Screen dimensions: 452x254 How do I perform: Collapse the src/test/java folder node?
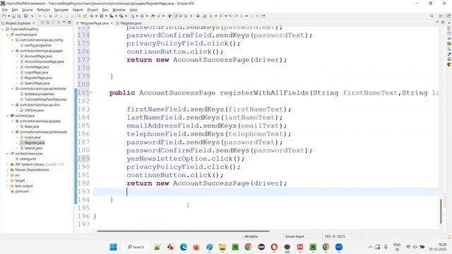pos(8,116)
